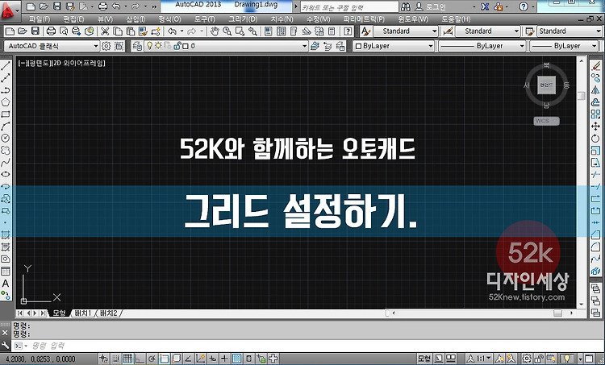Click the Dimension Style icon
The height and width of the screenshot is (365, 605).
(x=448, y=31)
